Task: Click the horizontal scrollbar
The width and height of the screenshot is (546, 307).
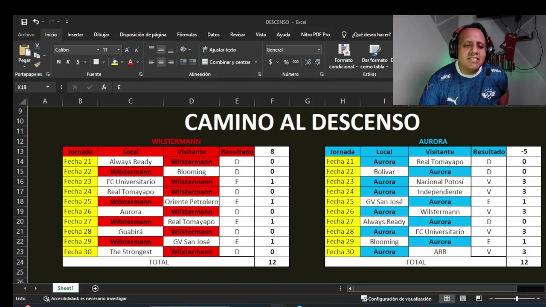Action: point(435,289)
